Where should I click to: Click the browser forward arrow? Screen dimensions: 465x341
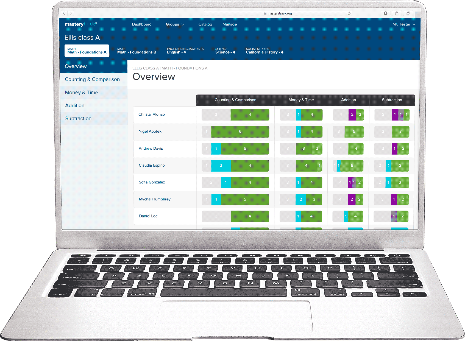tap(71, 13)
